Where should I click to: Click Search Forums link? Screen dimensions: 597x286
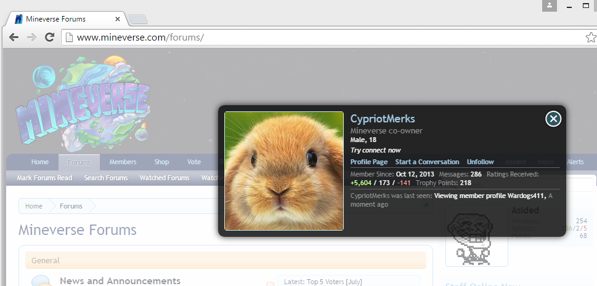106,178
